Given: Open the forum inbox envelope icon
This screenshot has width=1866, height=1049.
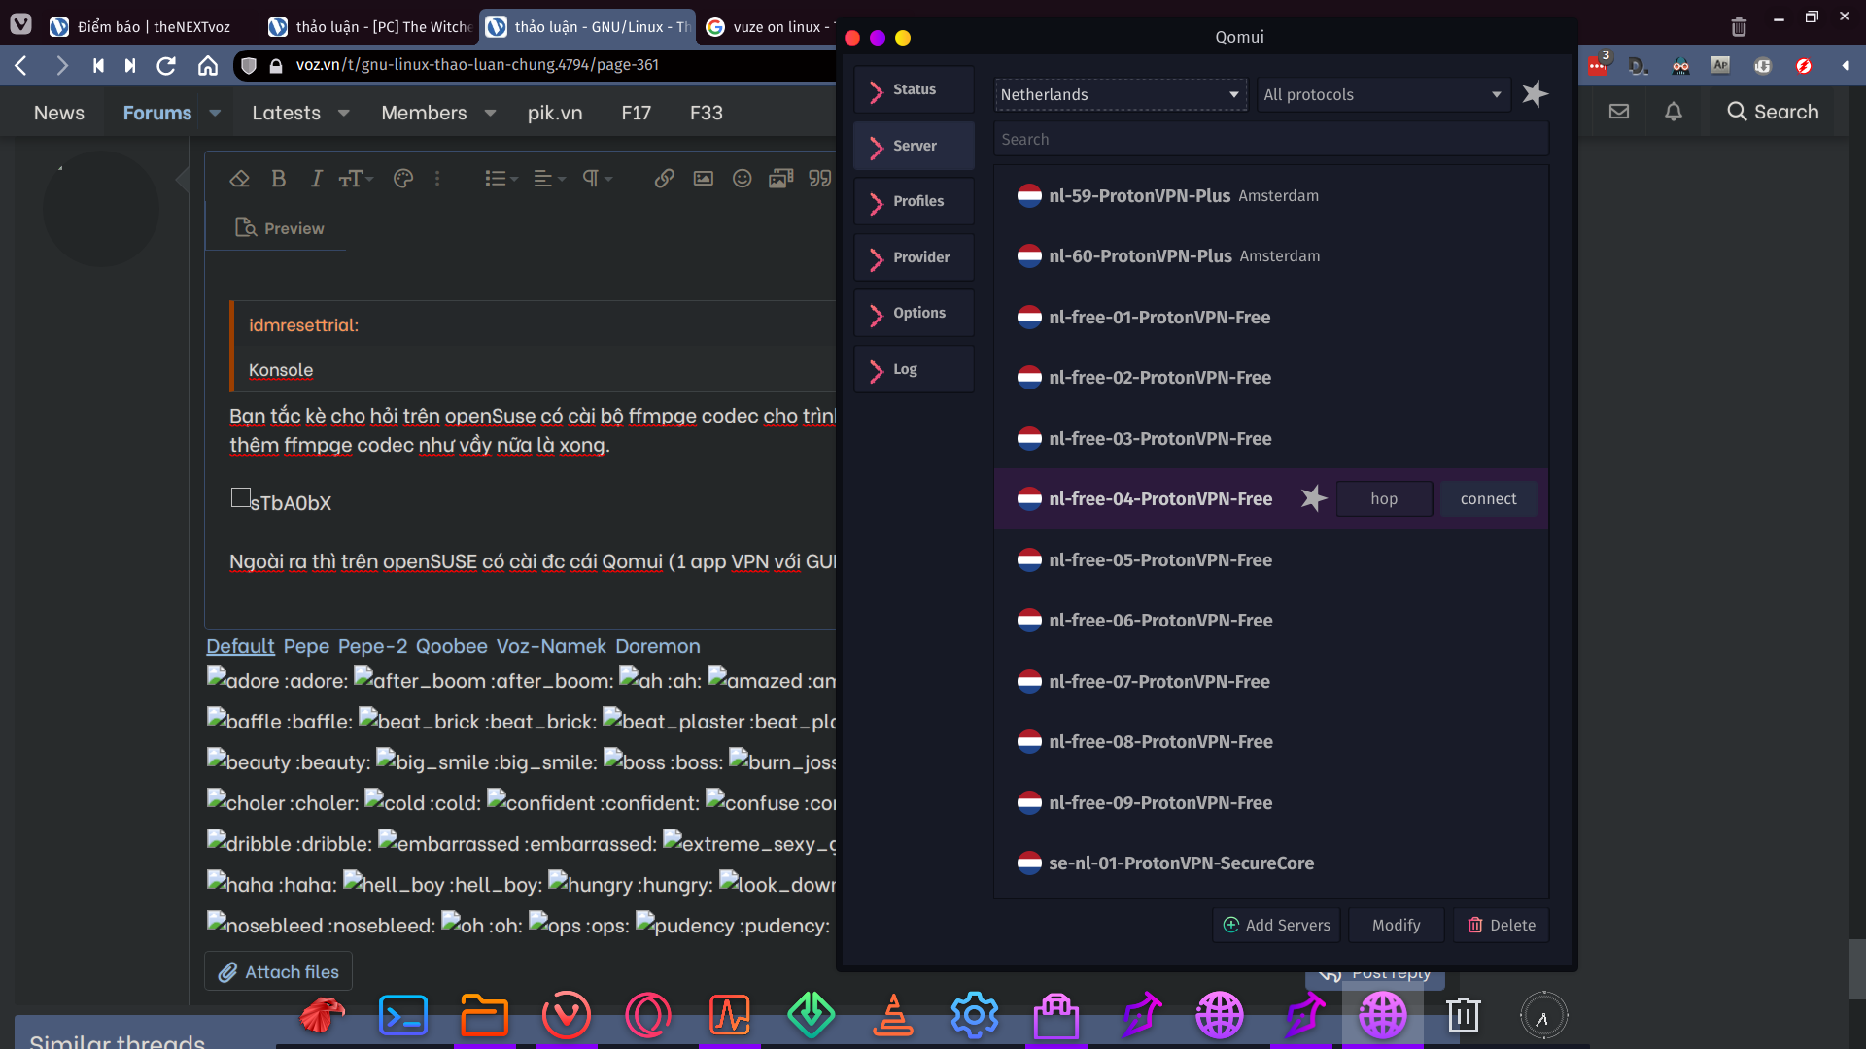Looking at the screenshot, I should [1619, 112].
